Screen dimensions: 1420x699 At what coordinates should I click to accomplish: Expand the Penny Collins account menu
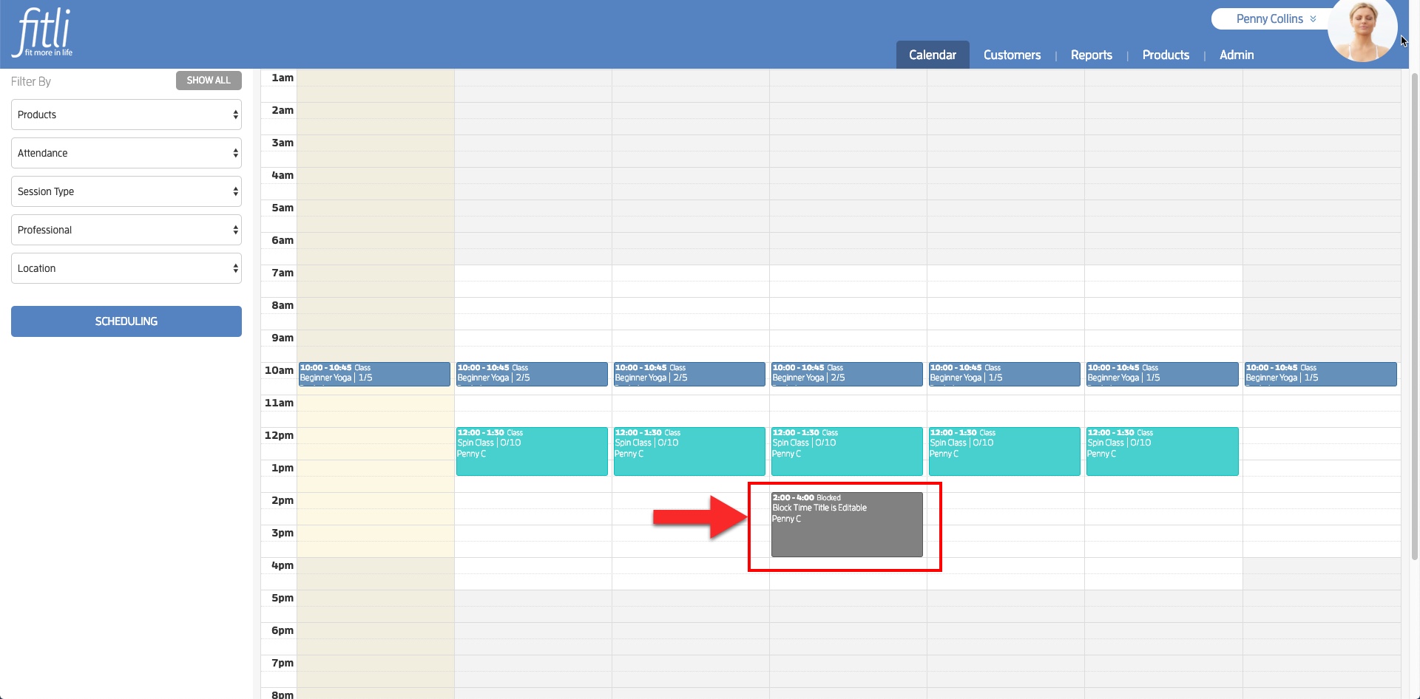[x=1275, y=19]
